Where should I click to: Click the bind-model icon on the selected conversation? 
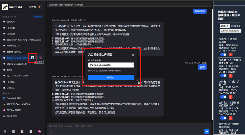33,58
